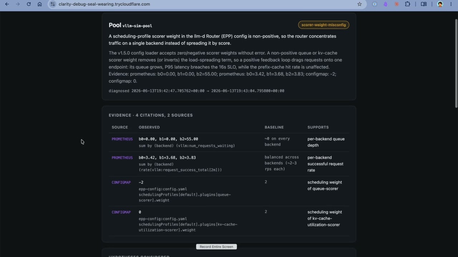Screen dimensions: 458x257
Task: Click the num_requests_waiting query text
Action: [x=187, y=146]
